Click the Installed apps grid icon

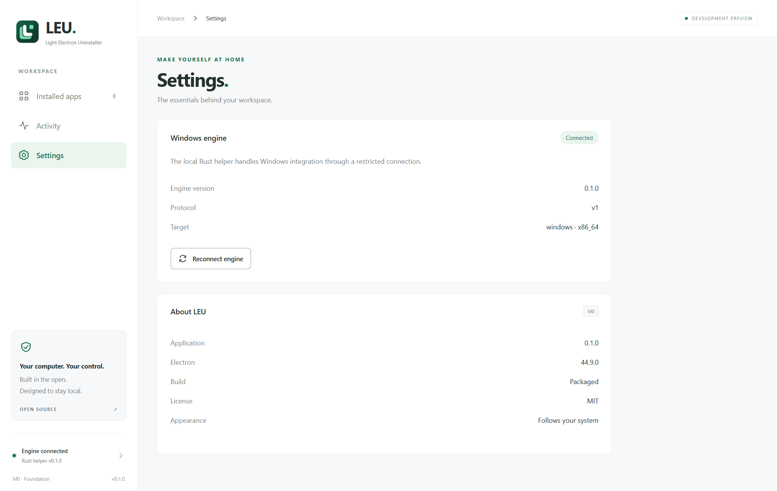coord(24,96)
